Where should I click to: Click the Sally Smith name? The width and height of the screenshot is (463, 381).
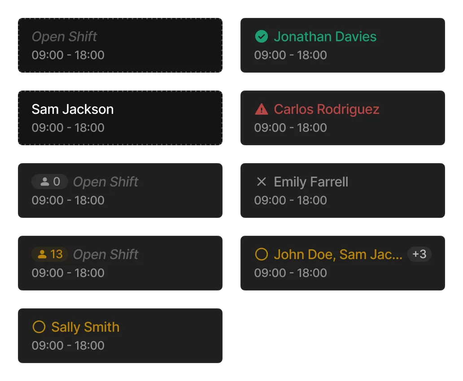point(85,327)
